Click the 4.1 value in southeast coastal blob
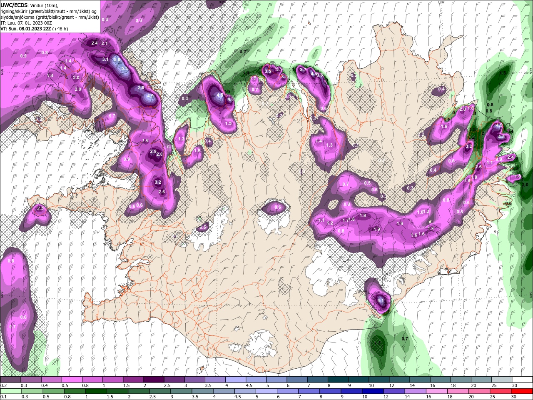This screenshot has height=400, width=533. tap(381, 300)
